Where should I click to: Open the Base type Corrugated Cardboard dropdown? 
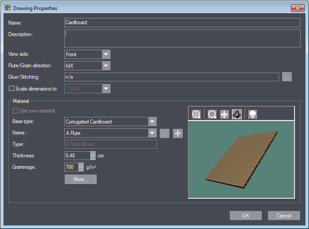coord(152,122)
